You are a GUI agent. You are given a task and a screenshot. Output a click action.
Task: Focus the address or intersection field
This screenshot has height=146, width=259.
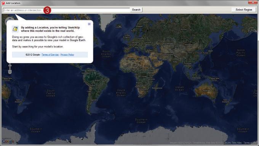(x=67, y=10)
